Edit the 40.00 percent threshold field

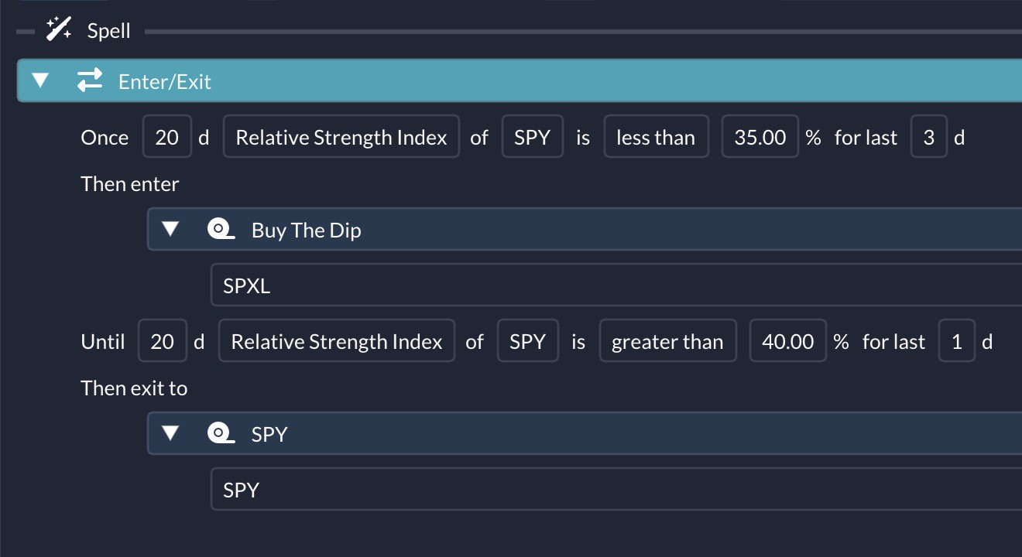(787, 341)
